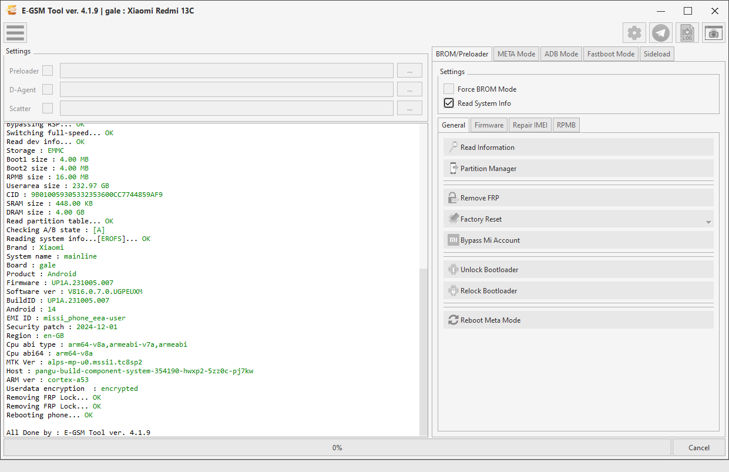Click the DRAM size 4.00 GB line
Image resolution: width=729 pixels, height=472 pixels.
tap(45, 212)
